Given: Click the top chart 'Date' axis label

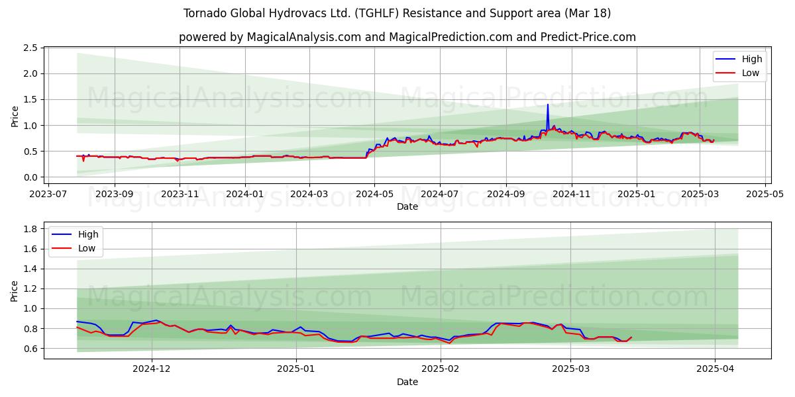Looking at the screenshot, I should (407, 207).
